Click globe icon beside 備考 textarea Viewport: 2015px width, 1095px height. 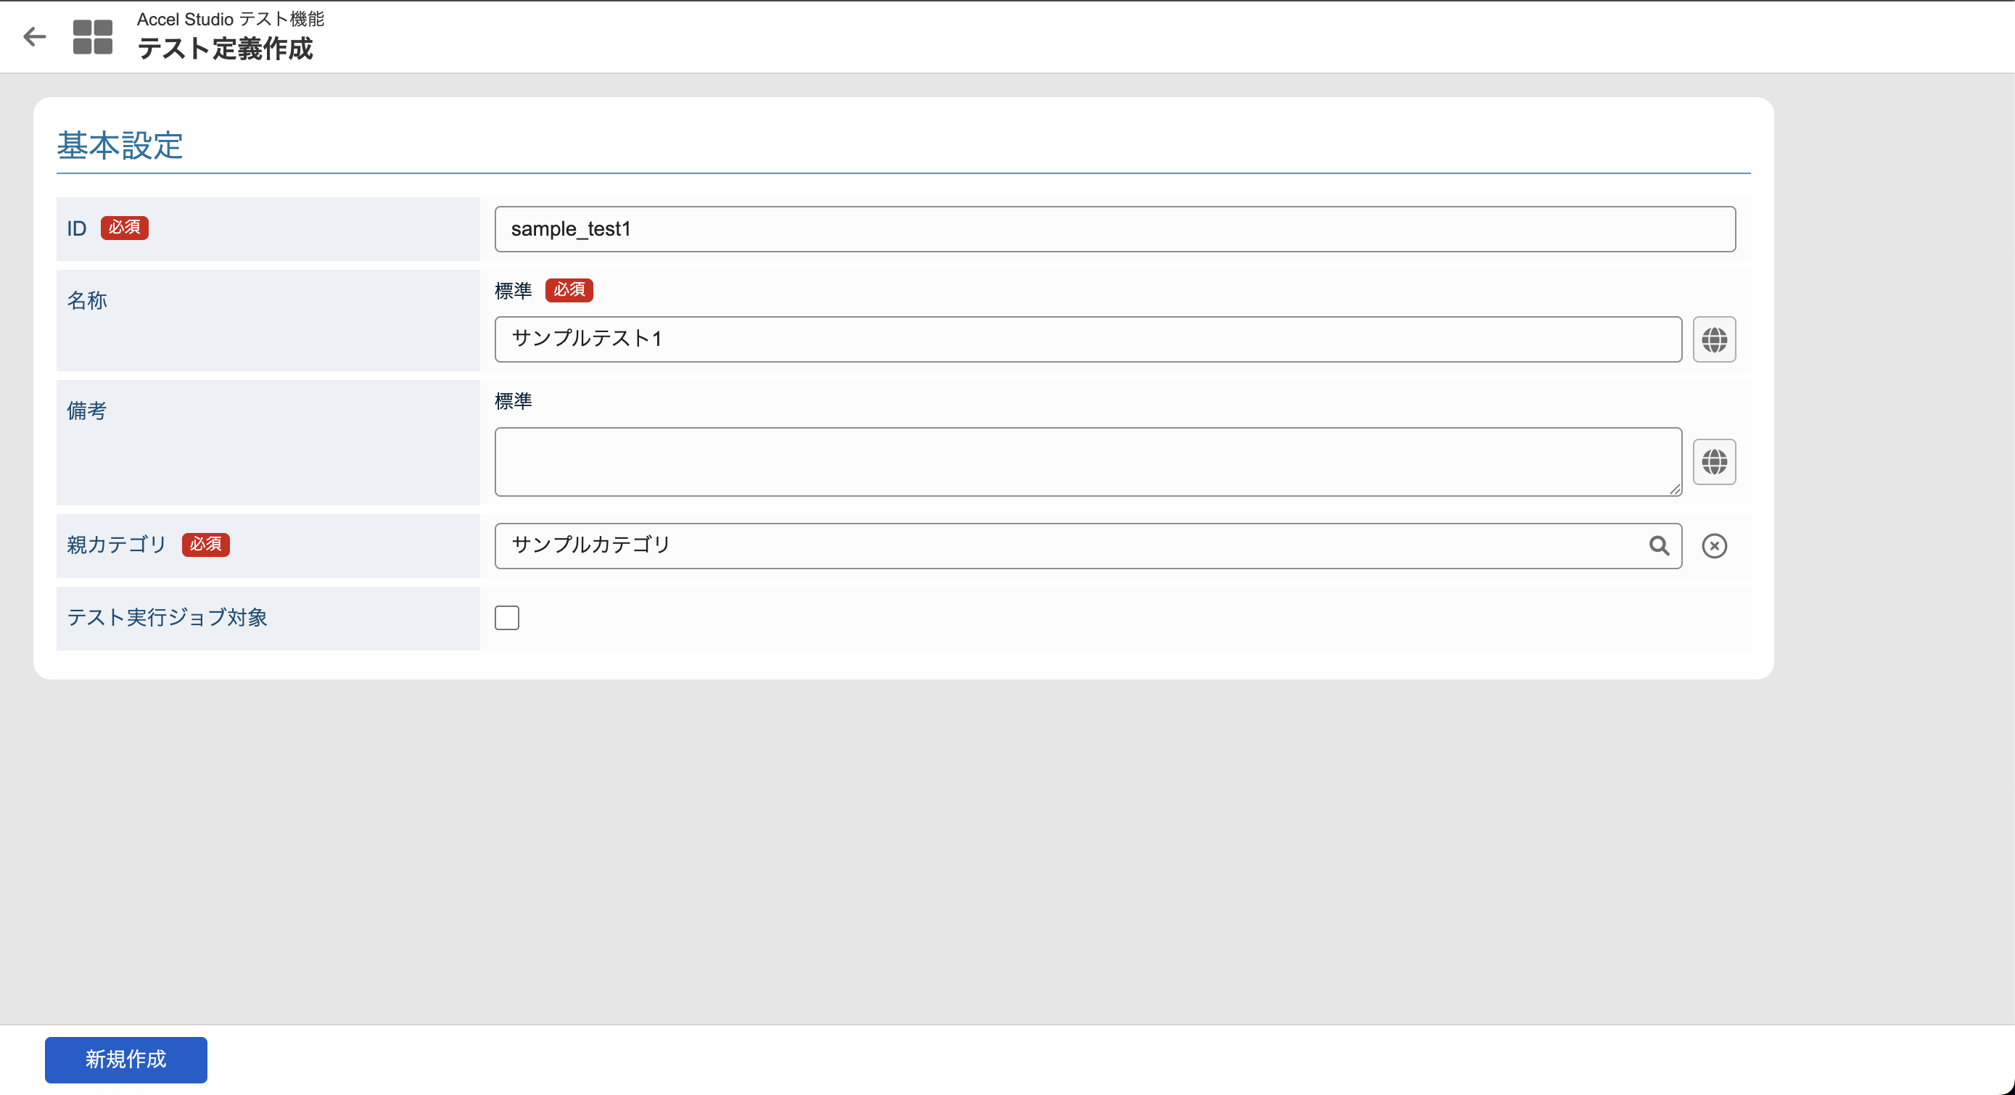click(1714, 461)
